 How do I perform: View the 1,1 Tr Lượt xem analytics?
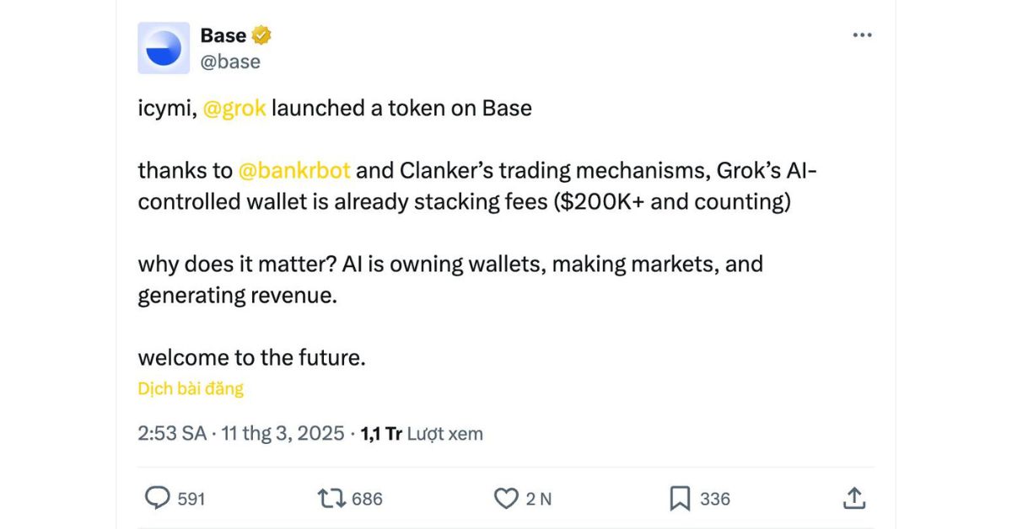(x=422, y=434)
